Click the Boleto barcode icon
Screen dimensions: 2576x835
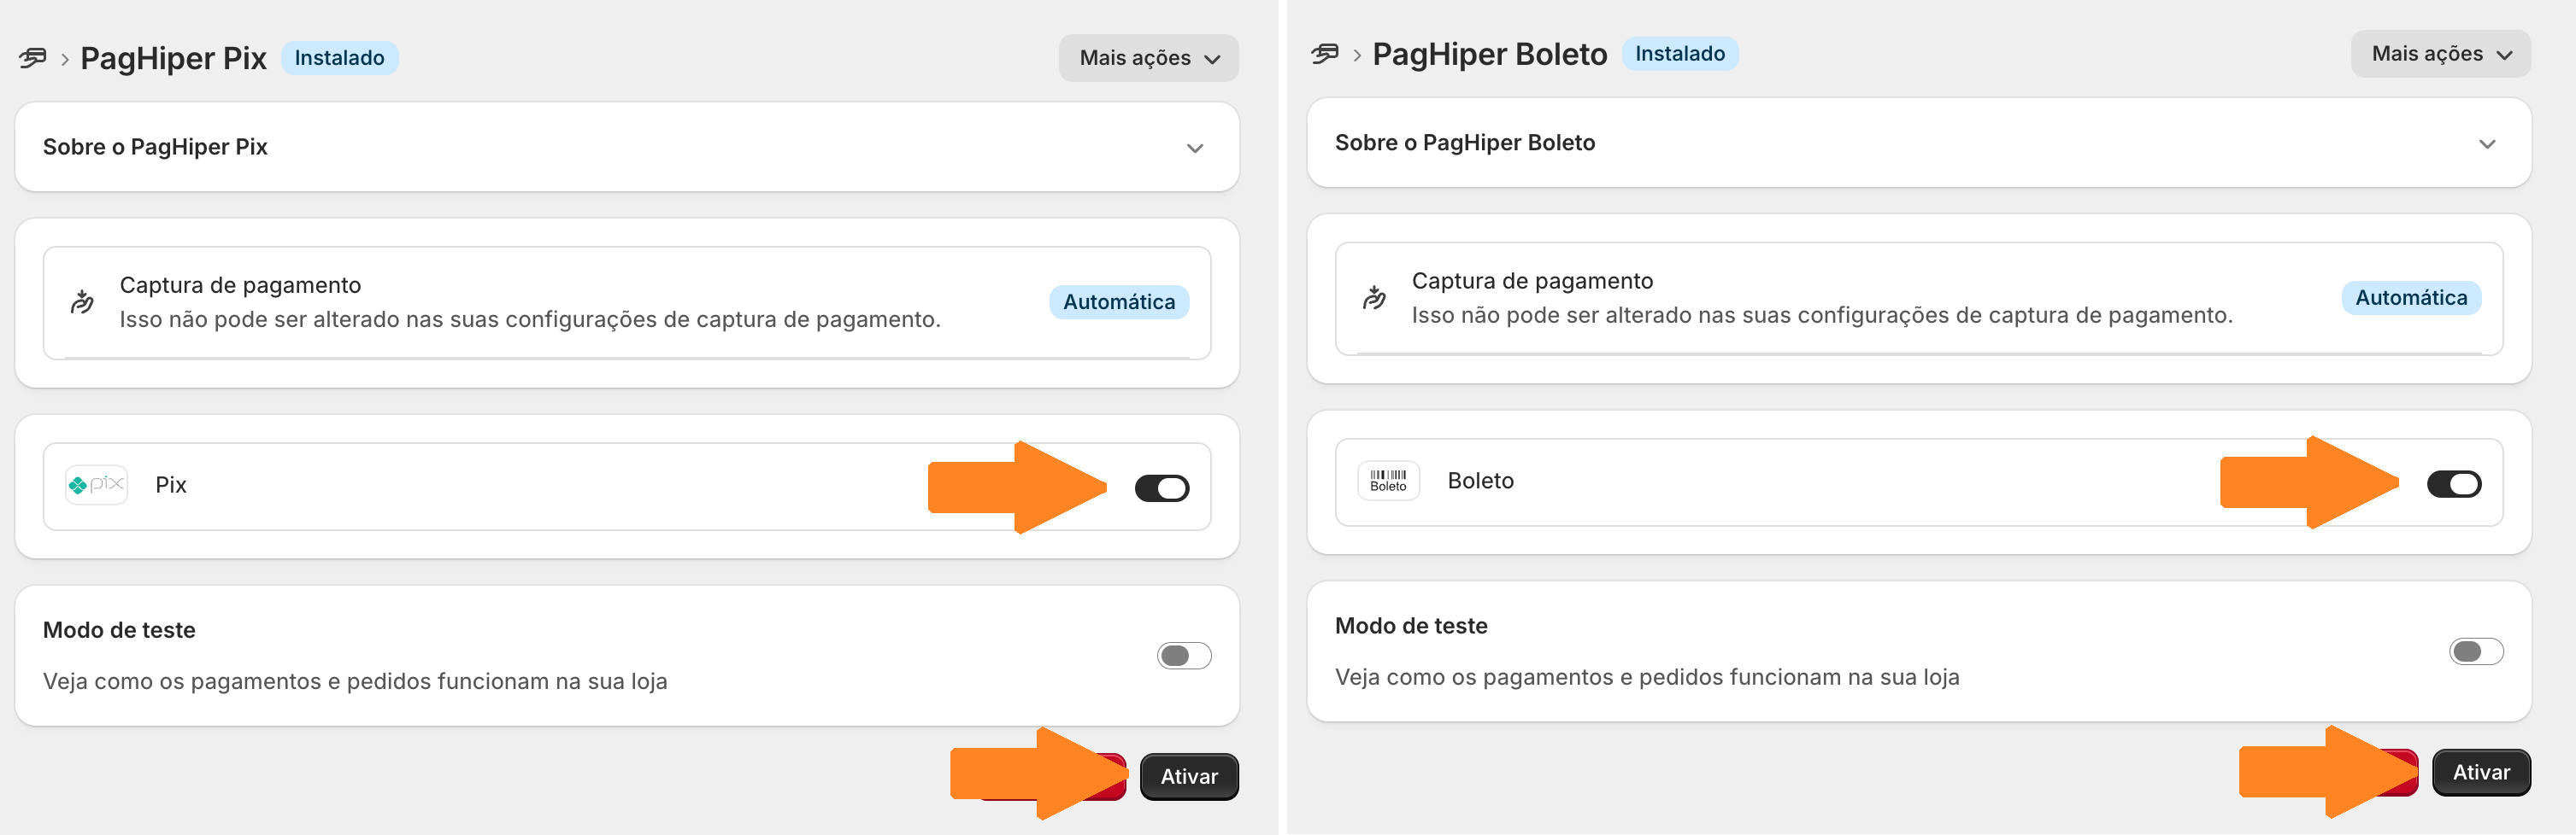coord(1388,482)
